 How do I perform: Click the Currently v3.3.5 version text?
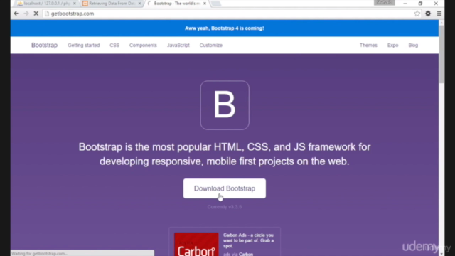(x=225, y=207)
